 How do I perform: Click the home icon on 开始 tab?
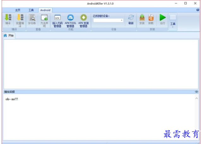[x=5, y=35]
